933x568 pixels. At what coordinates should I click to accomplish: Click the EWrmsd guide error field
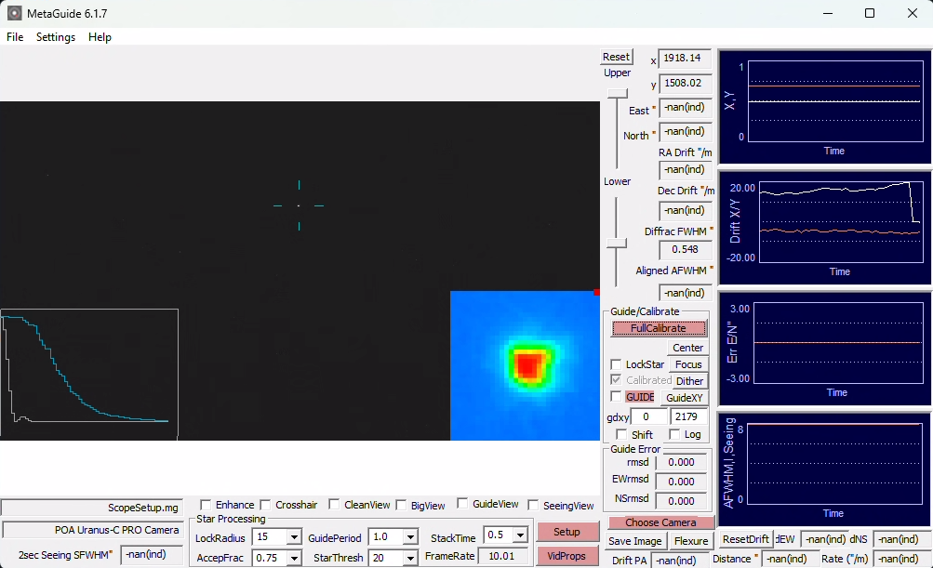pyautogui.click(x=681, y=482)
